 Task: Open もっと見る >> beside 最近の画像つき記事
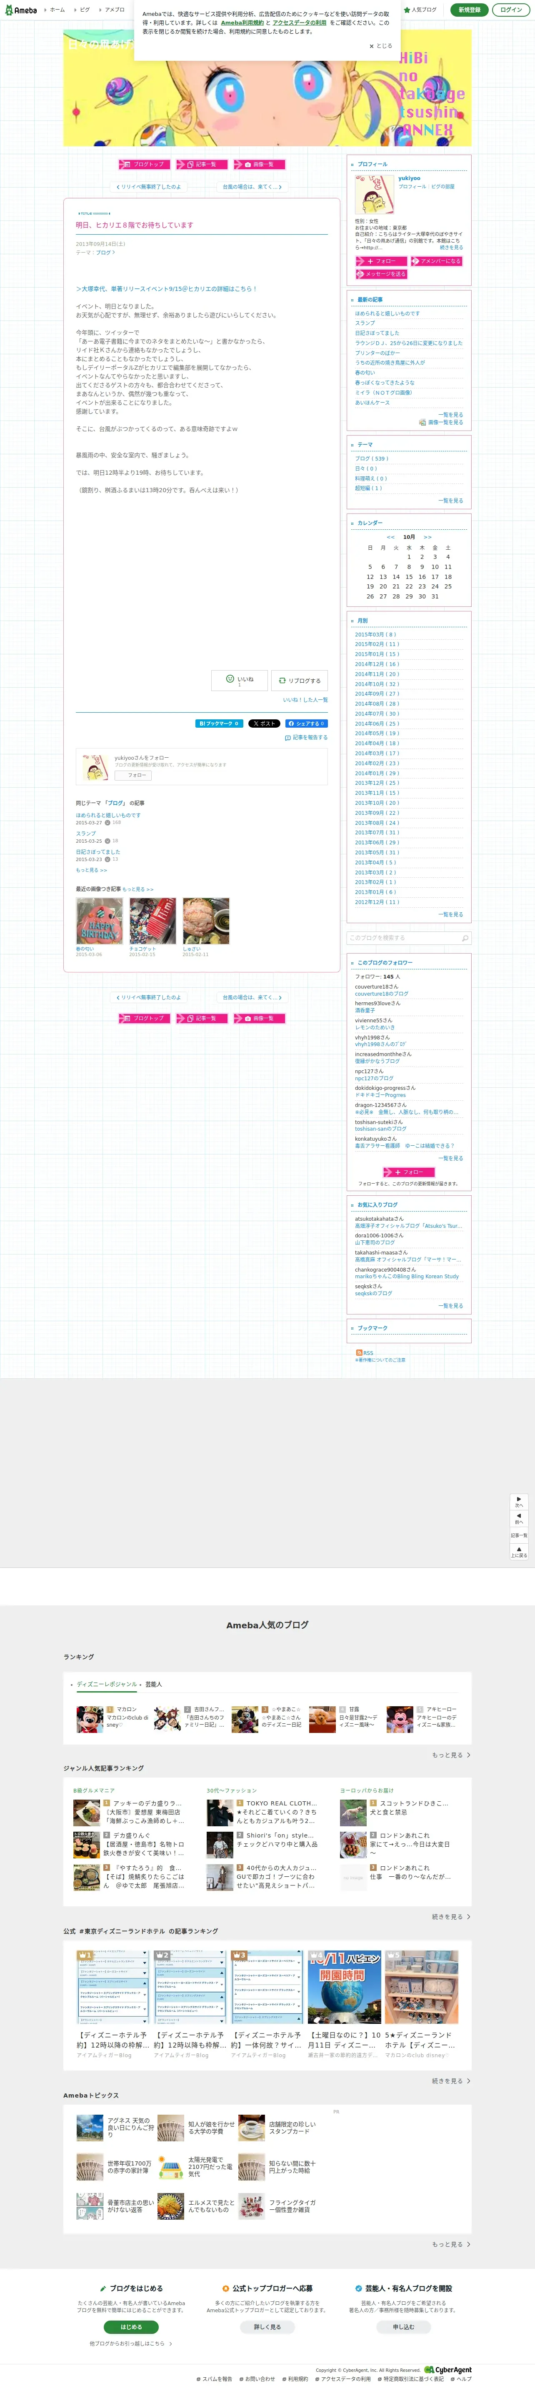(x=138, y=889)
